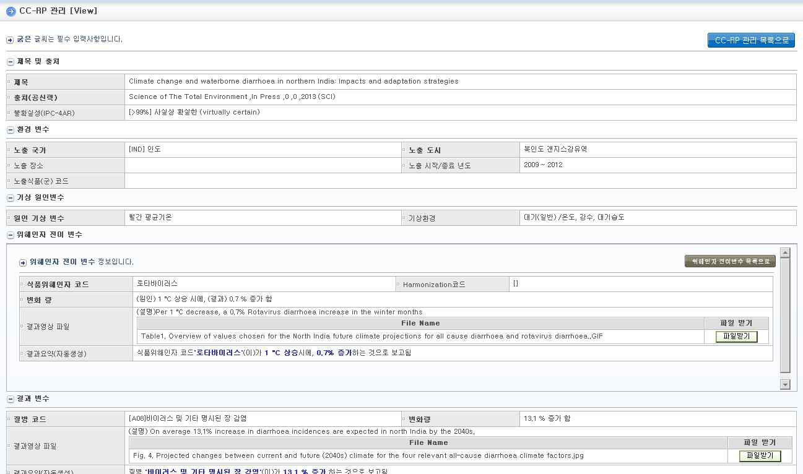
Task: Click the 결과요약(자동생성) label in hazard panel
Action: (x=56, y=354)
